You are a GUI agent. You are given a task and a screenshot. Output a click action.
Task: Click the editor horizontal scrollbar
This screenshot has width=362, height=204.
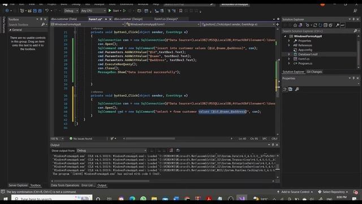[x=150, y=139]
